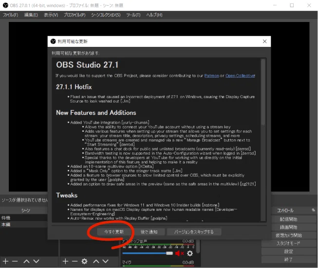Image resolution: width=318 pixels, height=268 pixels.
Task: Select the 本編 scene
Action: (x=24, y=225)
